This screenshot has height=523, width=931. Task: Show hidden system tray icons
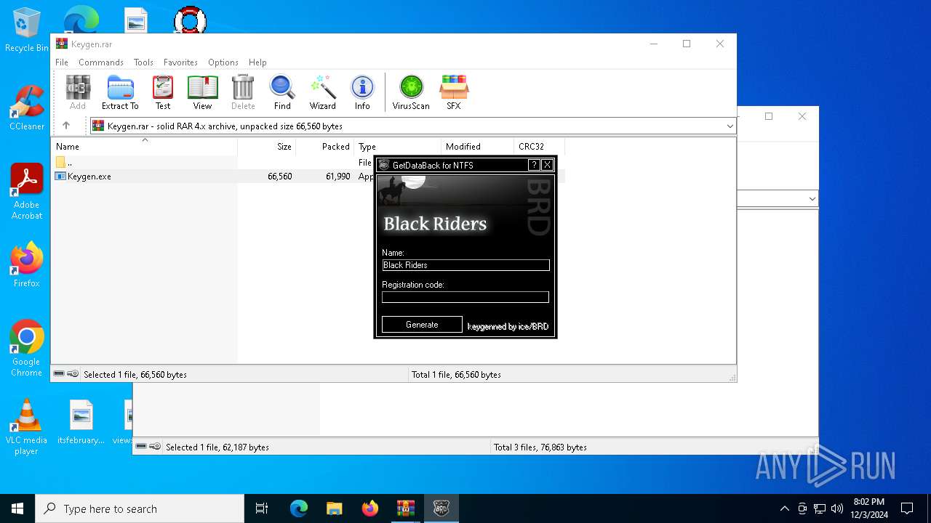784,508
